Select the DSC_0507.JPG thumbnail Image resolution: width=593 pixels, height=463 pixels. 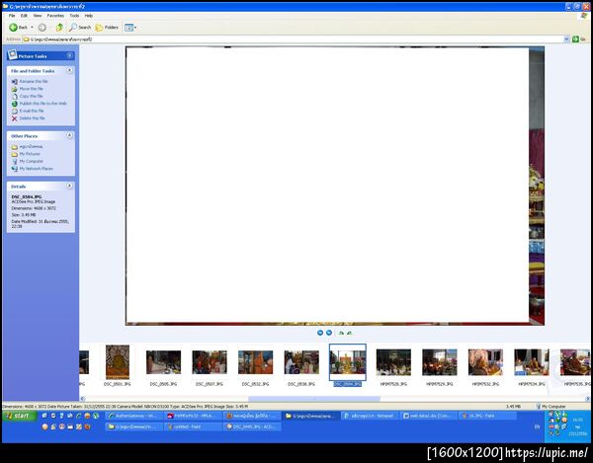coord(210,362)
